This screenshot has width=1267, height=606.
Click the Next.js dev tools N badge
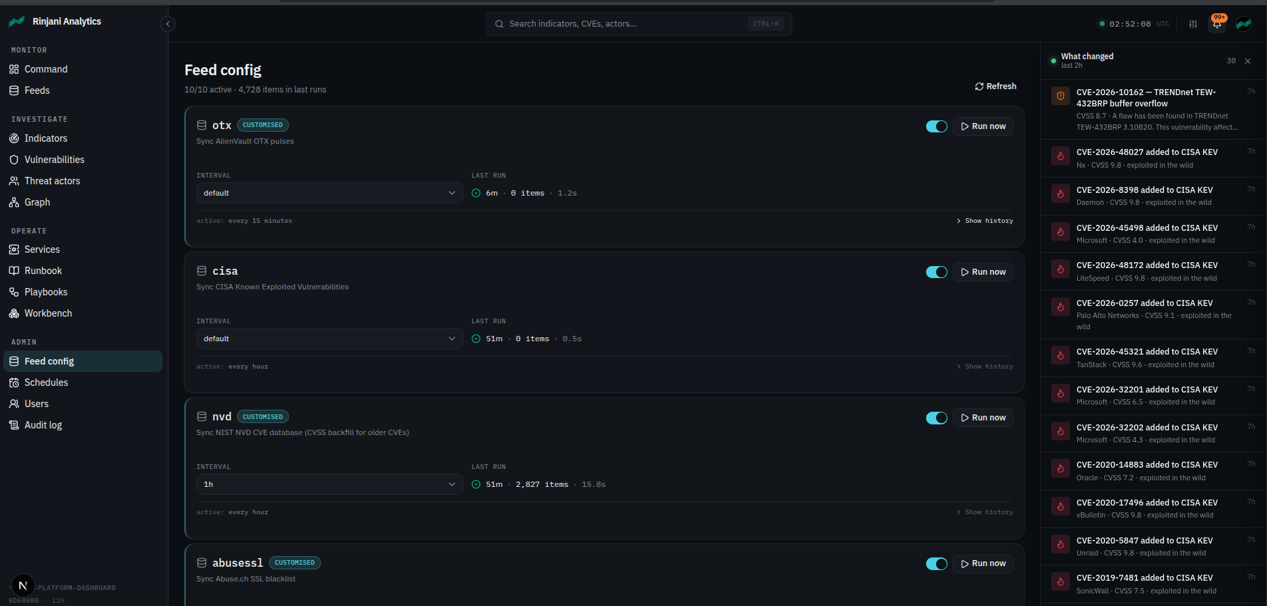point(23,585)
